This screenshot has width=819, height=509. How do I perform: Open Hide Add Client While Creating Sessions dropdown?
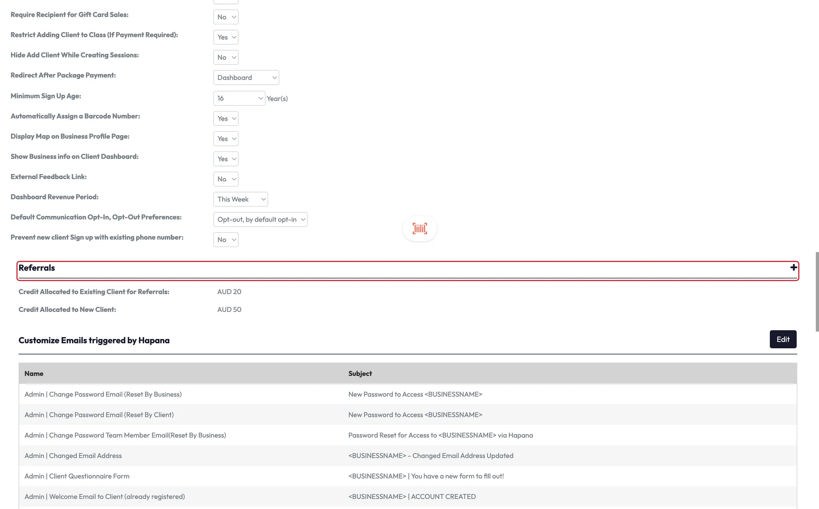click(x=226, y=58)
